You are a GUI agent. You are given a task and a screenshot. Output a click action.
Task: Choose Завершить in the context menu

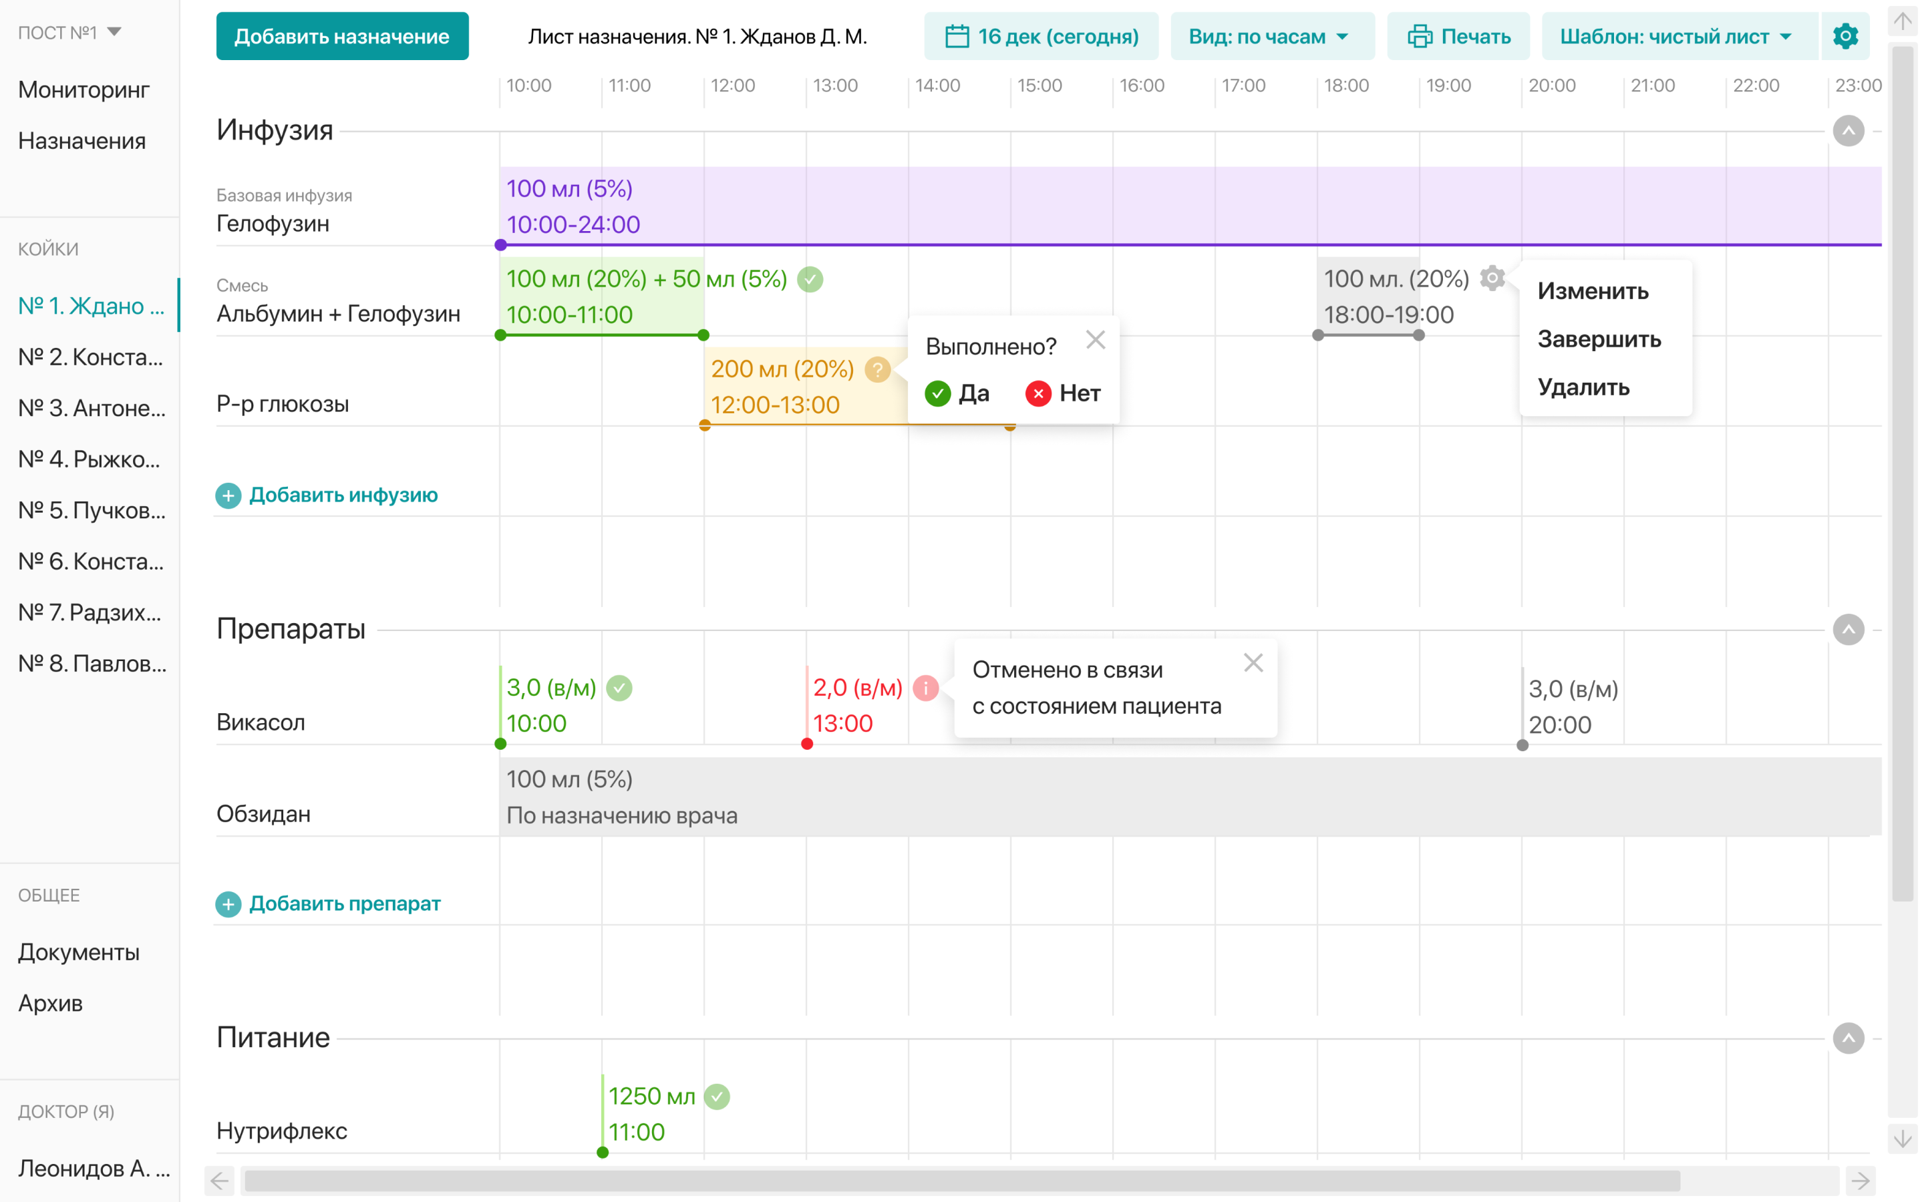click(x=1598, y=339)
